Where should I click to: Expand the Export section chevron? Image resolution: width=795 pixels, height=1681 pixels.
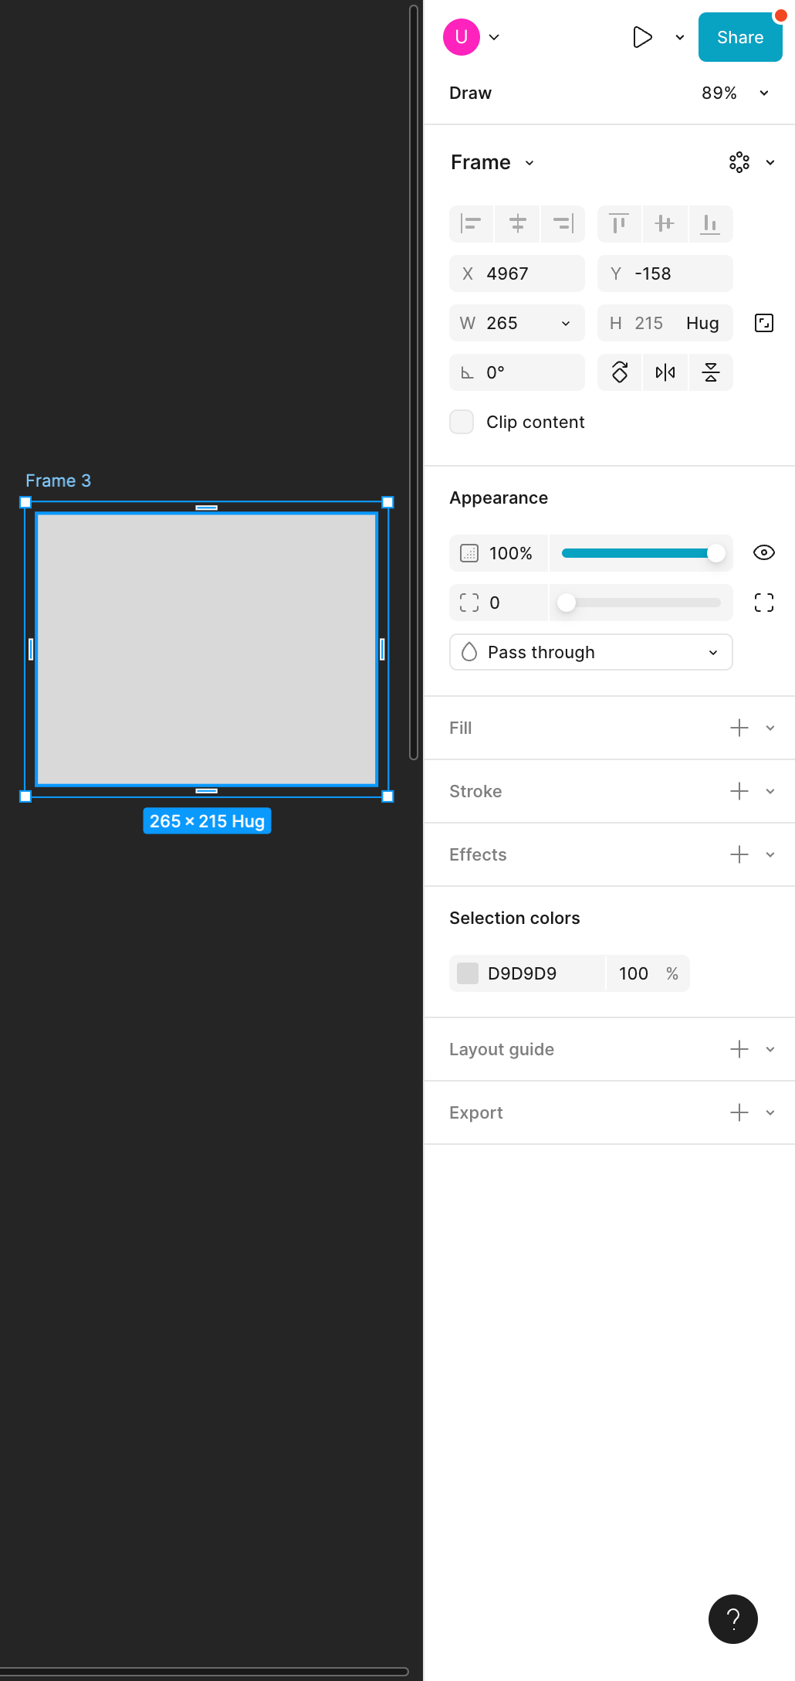(770, 1112)
